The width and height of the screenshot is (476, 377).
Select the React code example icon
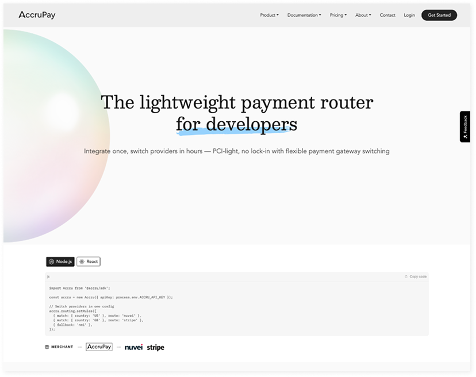(x=82, y=261)
